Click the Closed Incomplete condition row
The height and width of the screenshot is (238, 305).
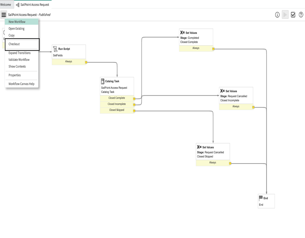[117, 104]
